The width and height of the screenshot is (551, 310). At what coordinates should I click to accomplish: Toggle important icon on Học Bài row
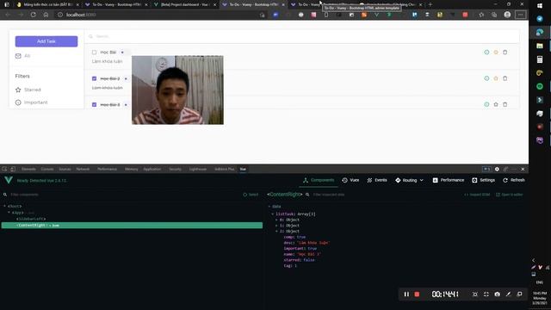point(486,52)
